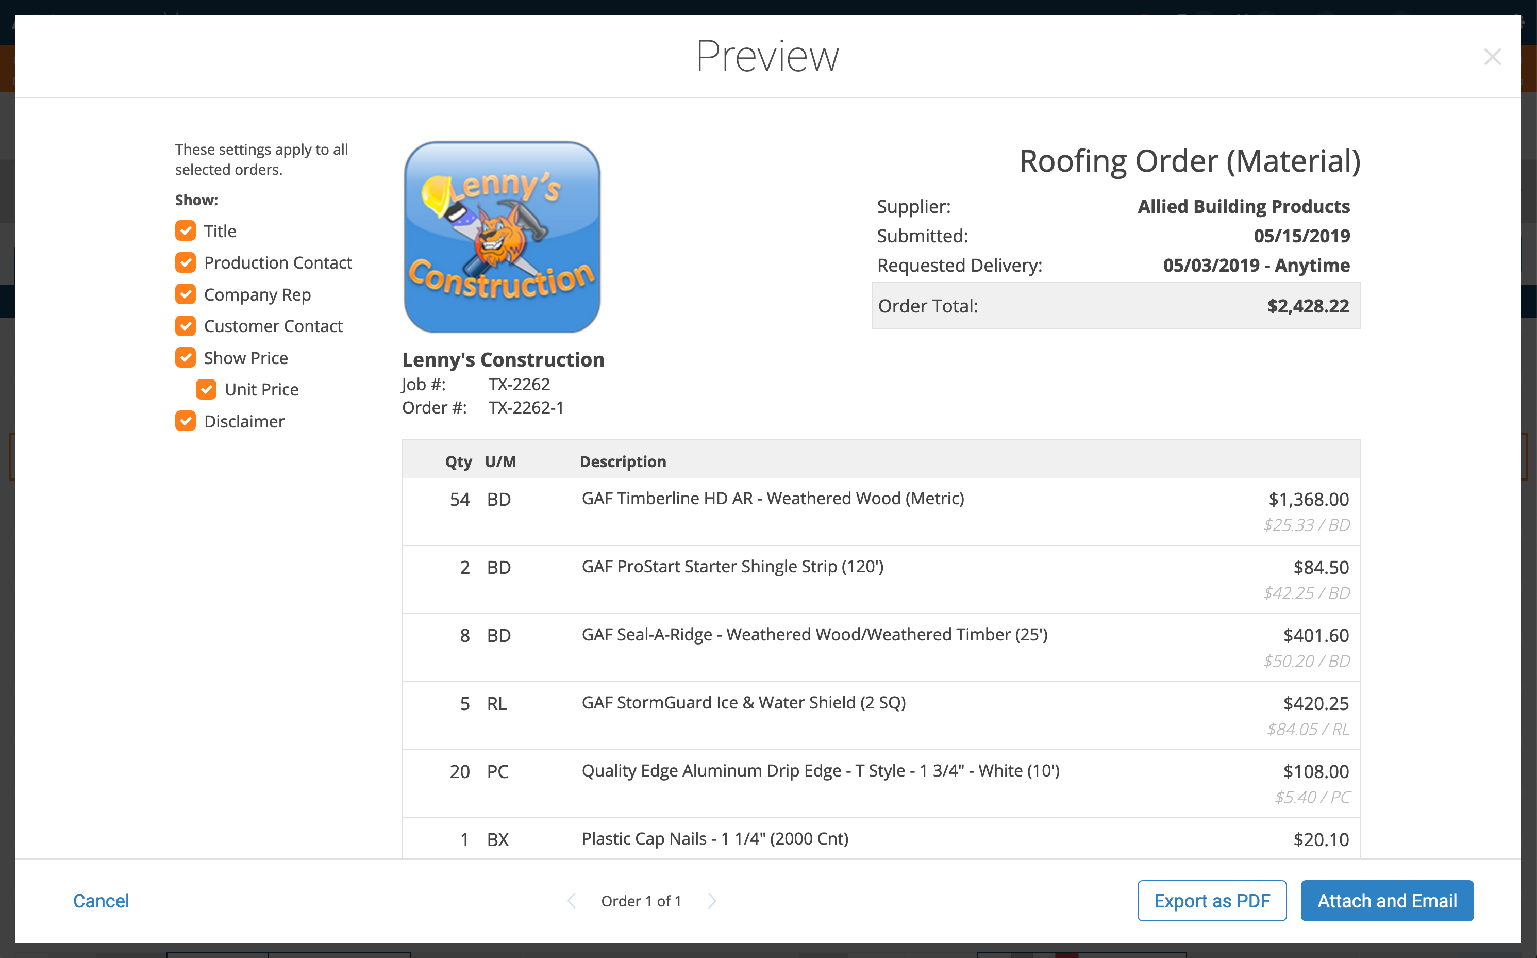Click the $401.60 line total
This screenshot has width=1537, height=958.
pyautogui.click(x=1316, y=636)
